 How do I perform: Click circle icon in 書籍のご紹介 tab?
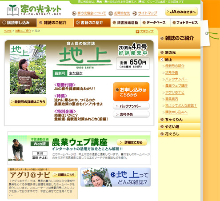78,23
